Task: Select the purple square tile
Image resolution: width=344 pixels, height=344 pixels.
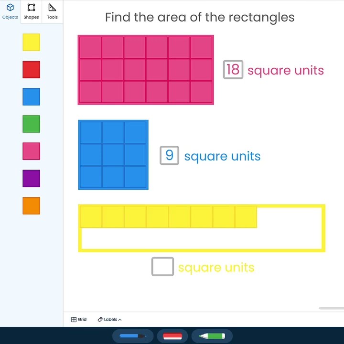Action: 32,178
